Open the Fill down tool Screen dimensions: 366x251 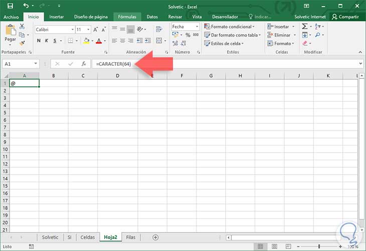(305, 35)
